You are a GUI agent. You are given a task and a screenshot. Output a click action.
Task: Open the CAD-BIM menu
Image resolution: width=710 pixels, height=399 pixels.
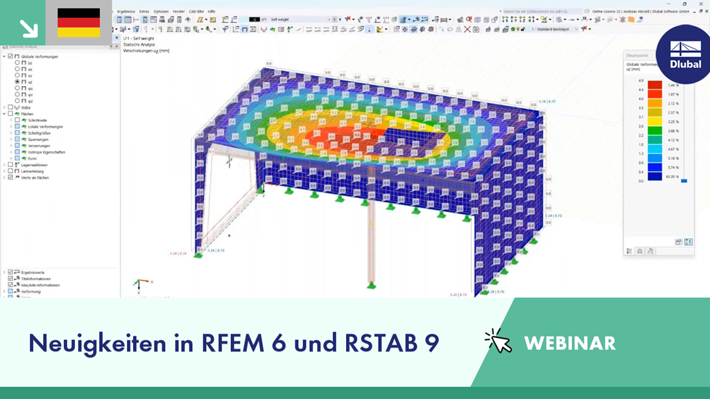coord(196,11)
